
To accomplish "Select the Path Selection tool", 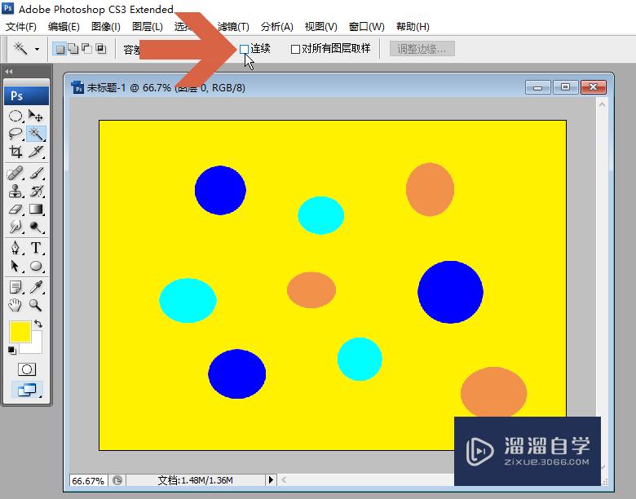I will click(15, 266).
